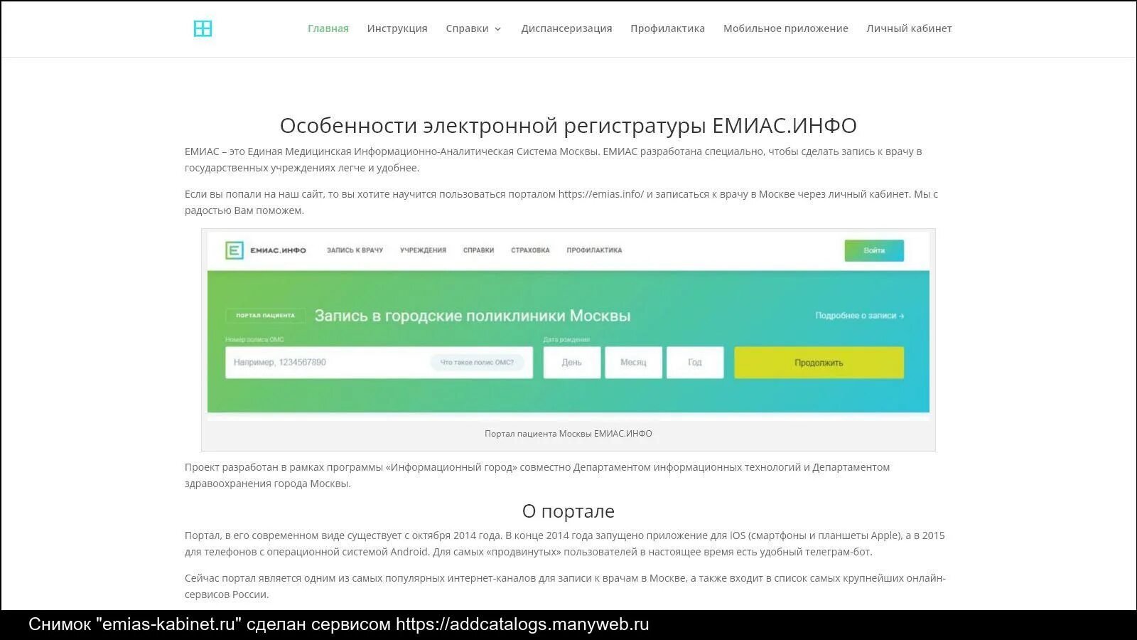This screenshot has width=1137, height=640.
Task: Click the ЕМИАС.ИНФО portal screenshot image
Action: pos(568,326)
